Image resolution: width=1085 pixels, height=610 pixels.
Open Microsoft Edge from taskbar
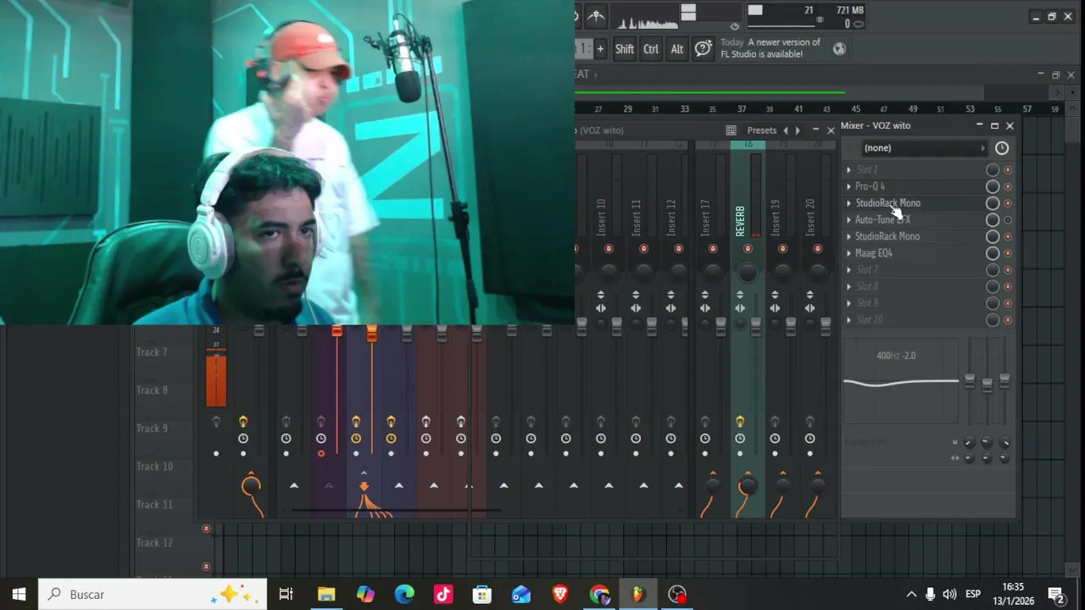[404, 595]
